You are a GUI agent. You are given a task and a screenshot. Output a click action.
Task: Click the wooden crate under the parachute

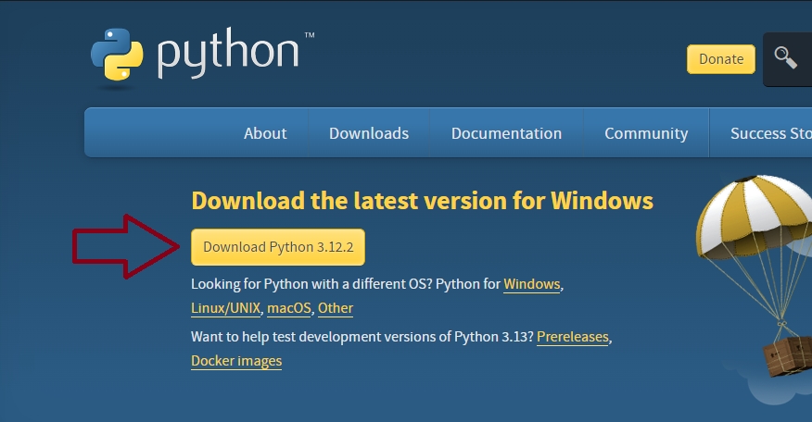coord(788,356)
